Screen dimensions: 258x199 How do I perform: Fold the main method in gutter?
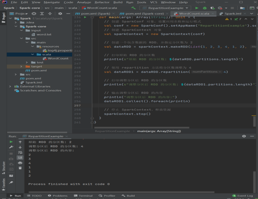click(92, 17)
